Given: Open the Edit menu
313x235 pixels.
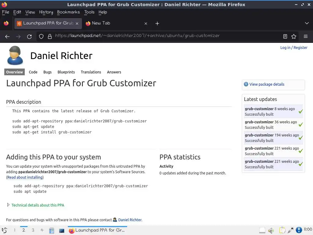Looking at the screenshot, I should 17,12.
